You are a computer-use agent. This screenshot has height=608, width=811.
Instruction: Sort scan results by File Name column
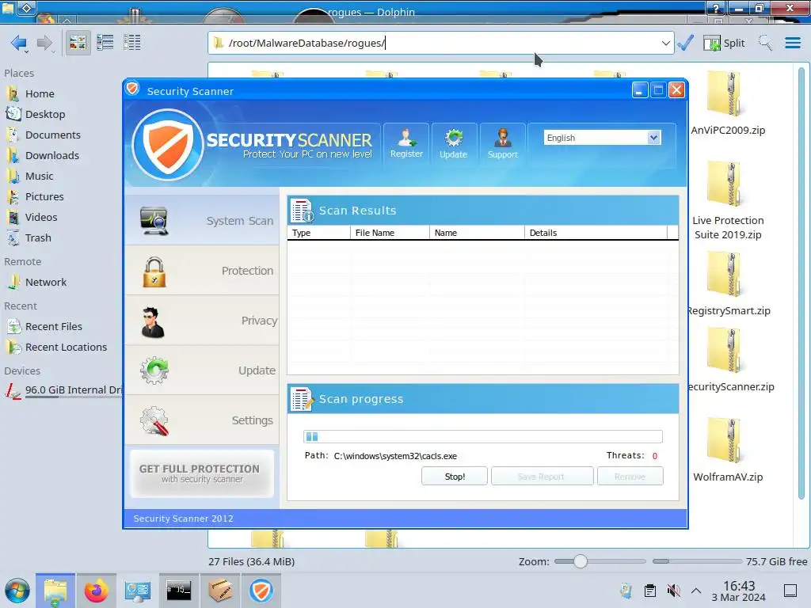[x=390, y=233]
